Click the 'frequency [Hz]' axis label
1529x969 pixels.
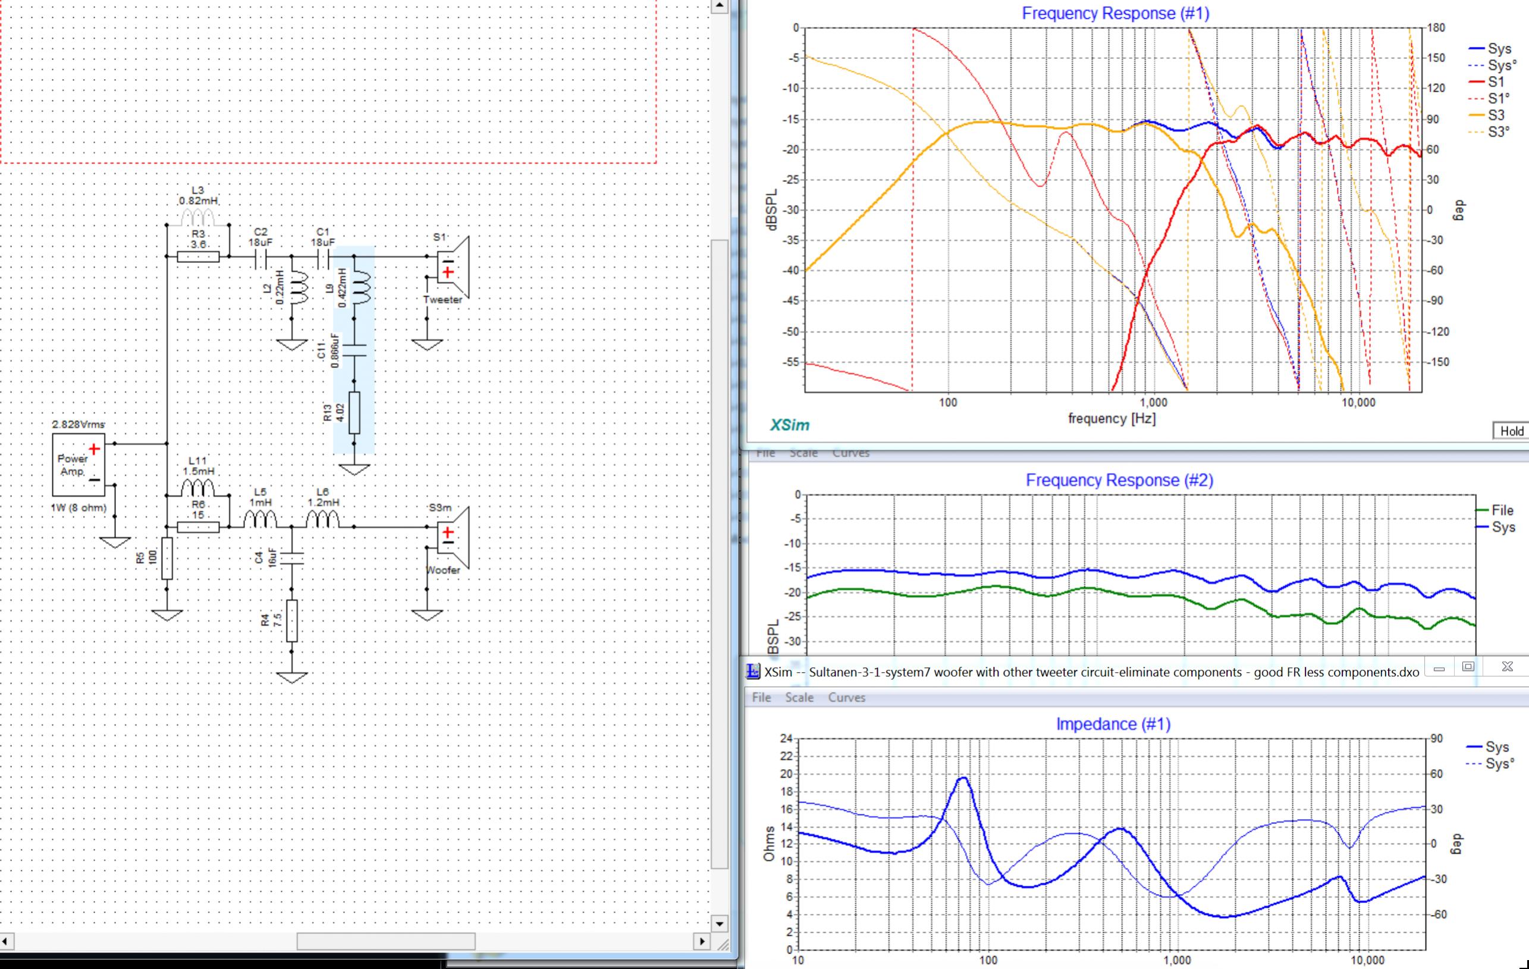(1112, 418)
